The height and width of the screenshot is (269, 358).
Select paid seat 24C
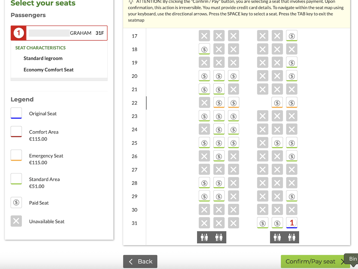(233, 129)
